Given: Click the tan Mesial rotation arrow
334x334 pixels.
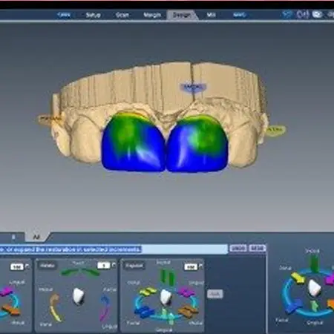Looking at the screenshot, I should (x=55, y=307).
